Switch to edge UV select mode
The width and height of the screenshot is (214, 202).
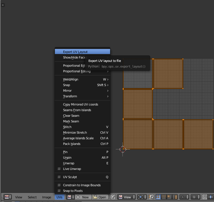(164, 197)
